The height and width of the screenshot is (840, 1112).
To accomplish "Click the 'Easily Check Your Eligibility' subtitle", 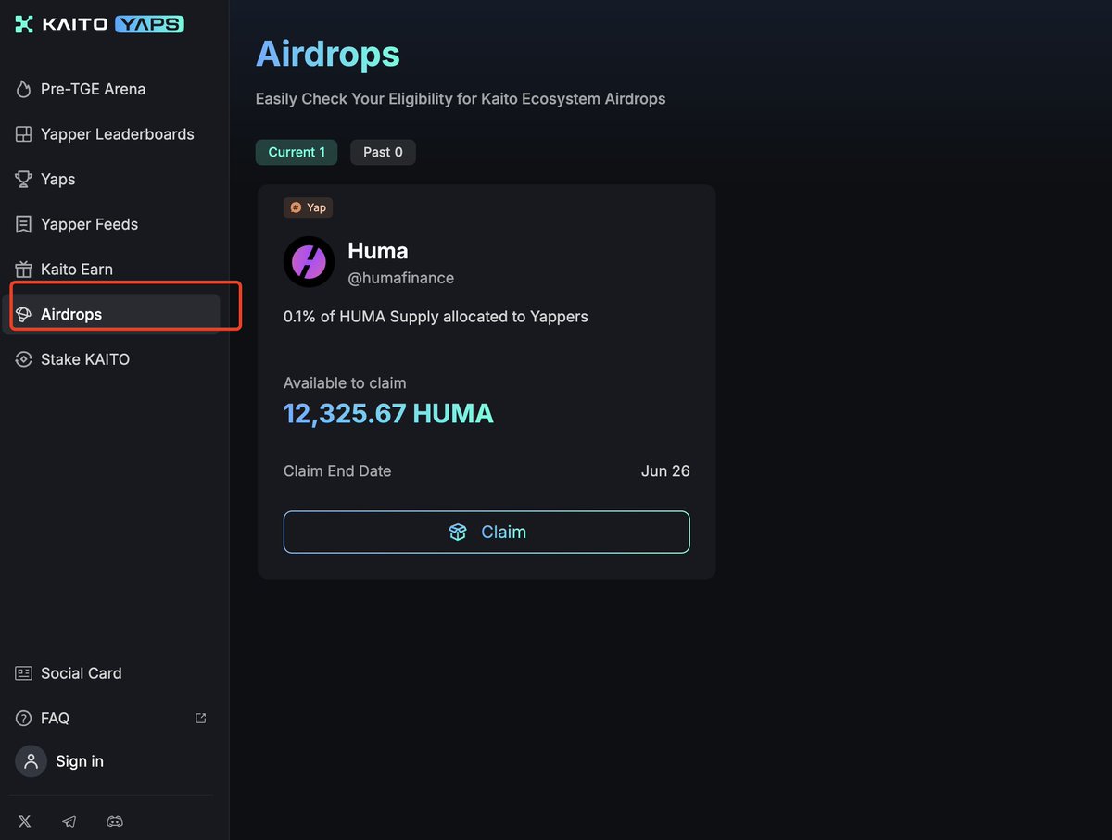I will coord(461,98).
